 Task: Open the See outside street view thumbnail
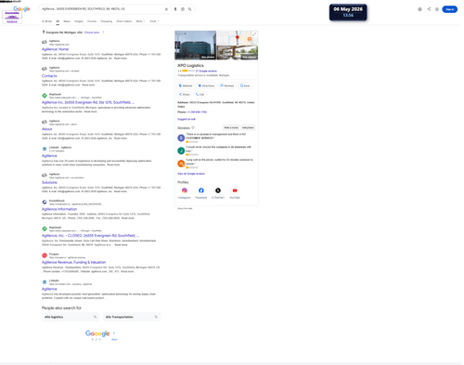tap(238, 53)
